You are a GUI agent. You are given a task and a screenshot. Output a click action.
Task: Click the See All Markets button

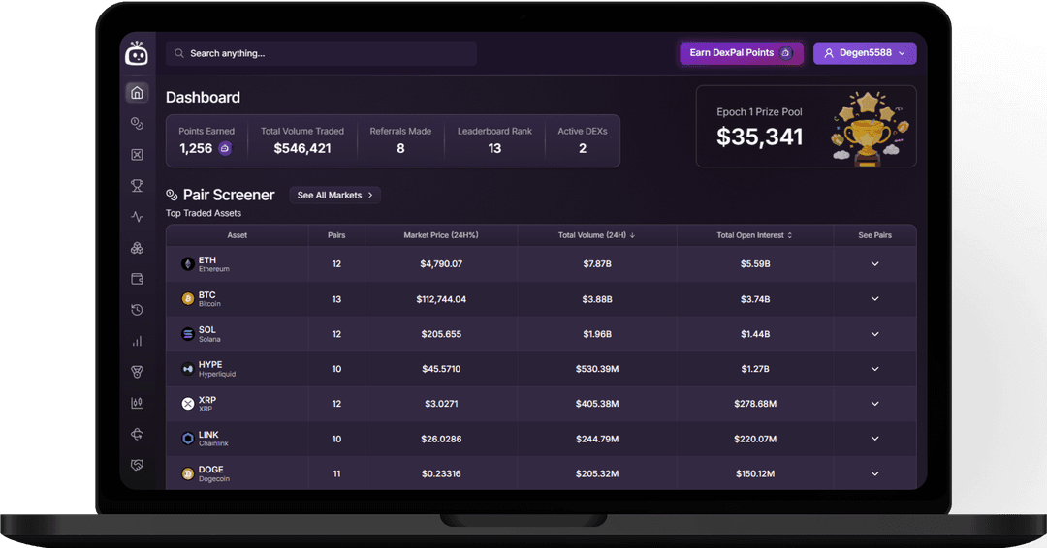(x=334, y=196)
